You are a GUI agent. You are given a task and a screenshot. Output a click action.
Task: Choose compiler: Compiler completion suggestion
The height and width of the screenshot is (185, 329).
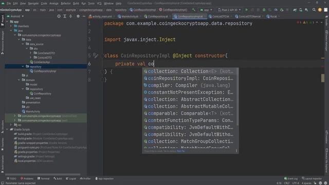pos(190,85)
